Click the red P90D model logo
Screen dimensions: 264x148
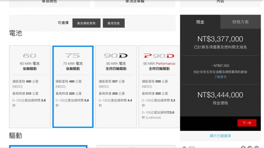coord(159,56)
